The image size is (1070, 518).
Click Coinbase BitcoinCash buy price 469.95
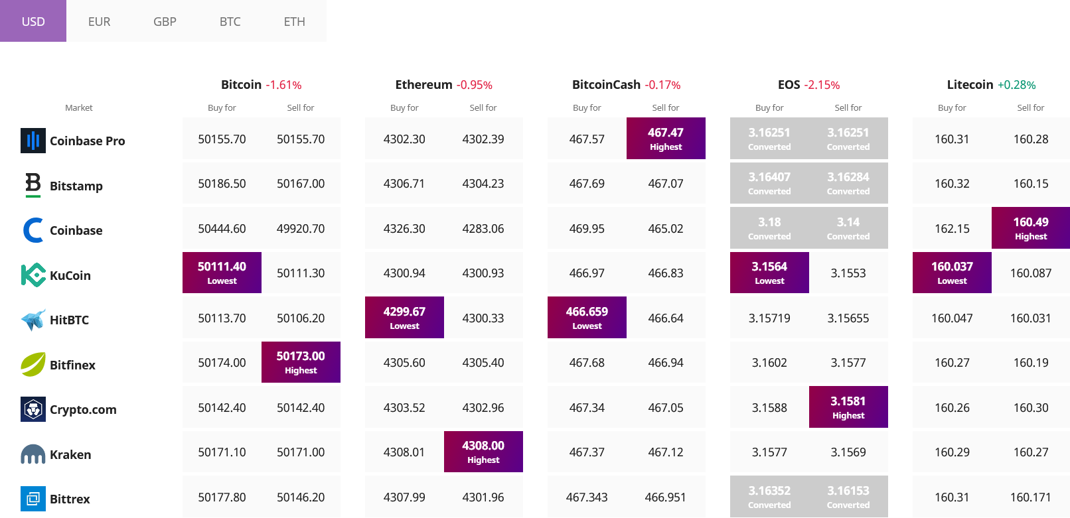(x=587, y=229)
